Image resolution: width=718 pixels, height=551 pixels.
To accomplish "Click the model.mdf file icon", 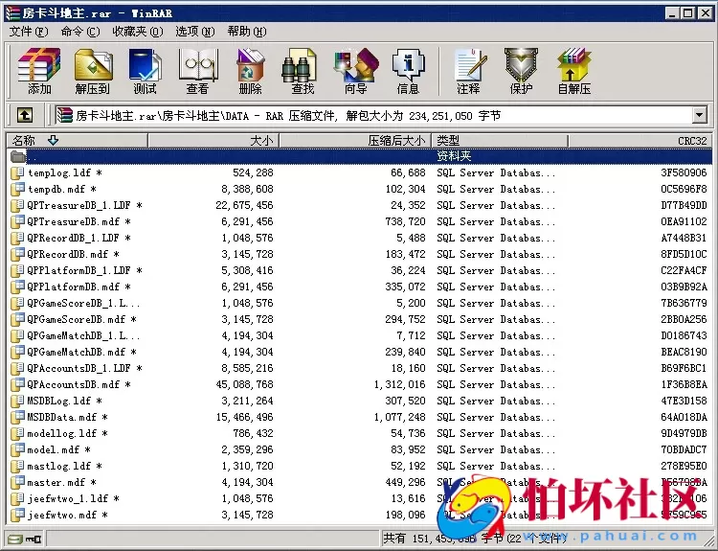I will click(x=17, y=449).
